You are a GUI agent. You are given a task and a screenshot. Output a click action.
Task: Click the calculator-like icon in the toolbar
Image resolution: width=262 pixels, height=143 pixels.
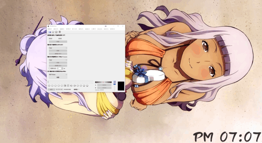pyautogui.click(x=60, y=32)
